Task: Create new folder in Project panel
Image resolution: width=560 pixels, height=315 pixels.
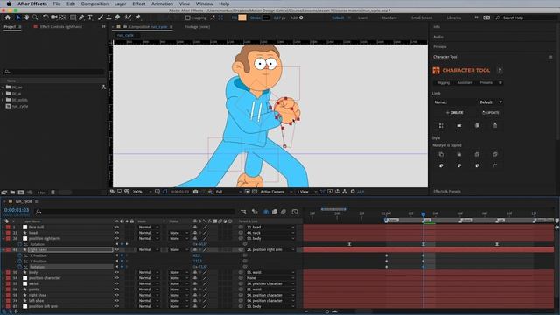Action: (12, 192)
